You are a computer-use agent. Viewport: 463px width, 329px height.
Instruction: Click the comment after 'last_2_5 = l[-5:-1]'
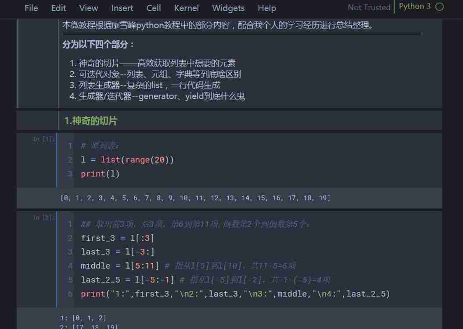[255, 279]
